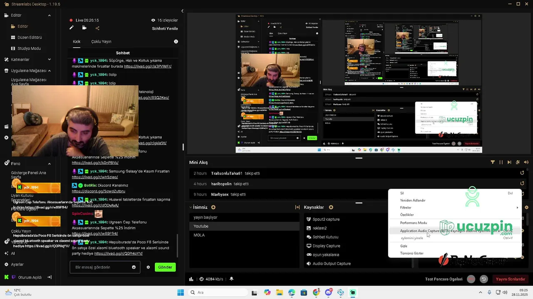The width and height of the screenshot is (533, 299).
Task: Click Test Pencere Ögeleri
Action: click(443, 279)
